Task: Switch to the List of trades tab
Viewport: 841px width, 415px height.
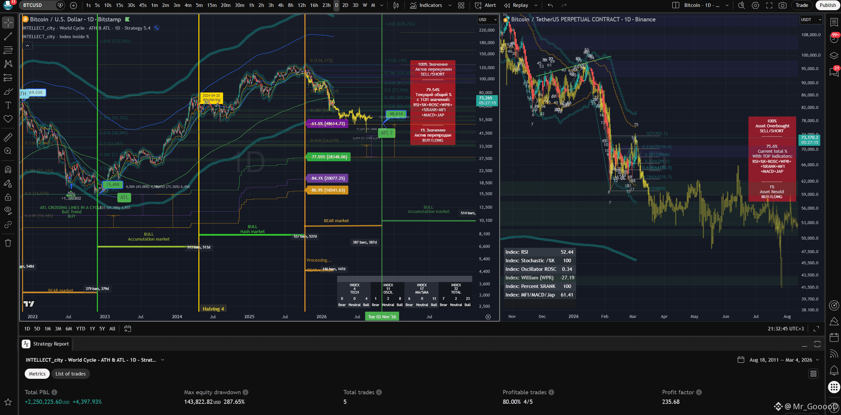Action: pos(71,374)
